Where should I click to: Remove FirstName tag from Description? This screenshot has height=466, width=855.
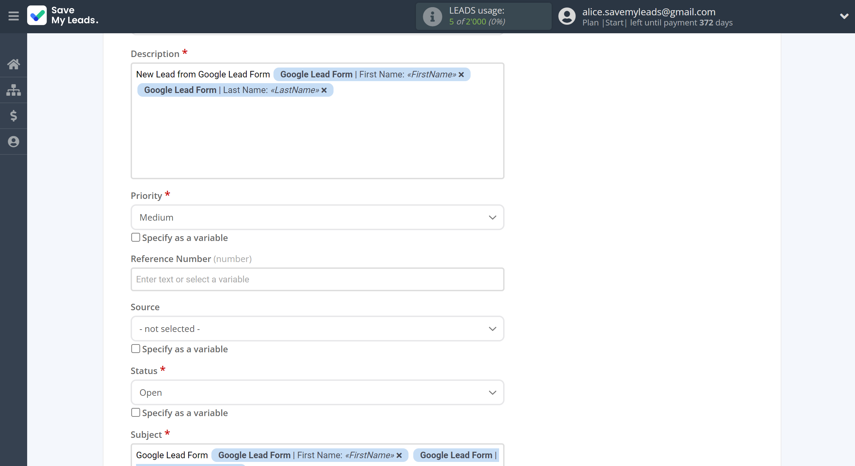tap(461, 74)
